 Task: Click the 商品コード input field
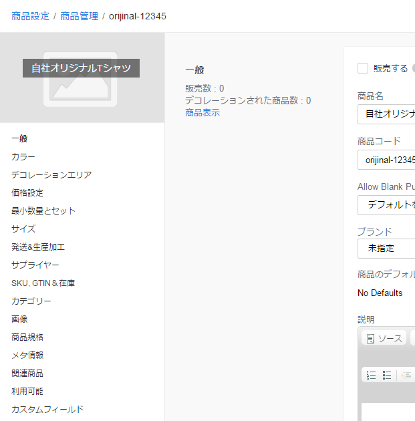coord(386,160)
